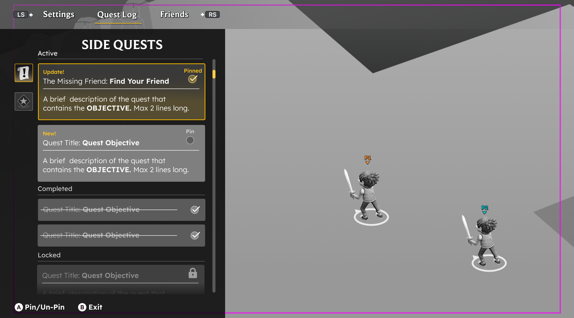The width and height of the screenshot is (574, 318).
Task: Select the first completed Quest Title row
Action: click(x=121, y=210)
